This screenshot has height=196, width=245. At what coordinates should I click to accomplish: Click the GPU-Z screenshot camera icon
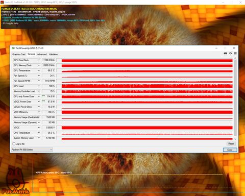tap(225, 53)
